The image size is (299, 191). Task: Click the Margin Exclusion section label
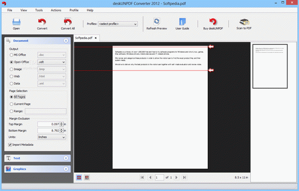pos(19,118)
